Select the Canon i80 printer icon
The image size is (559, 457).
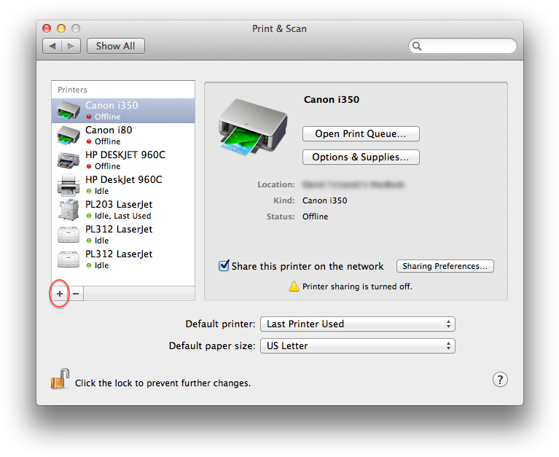(69, 135)
